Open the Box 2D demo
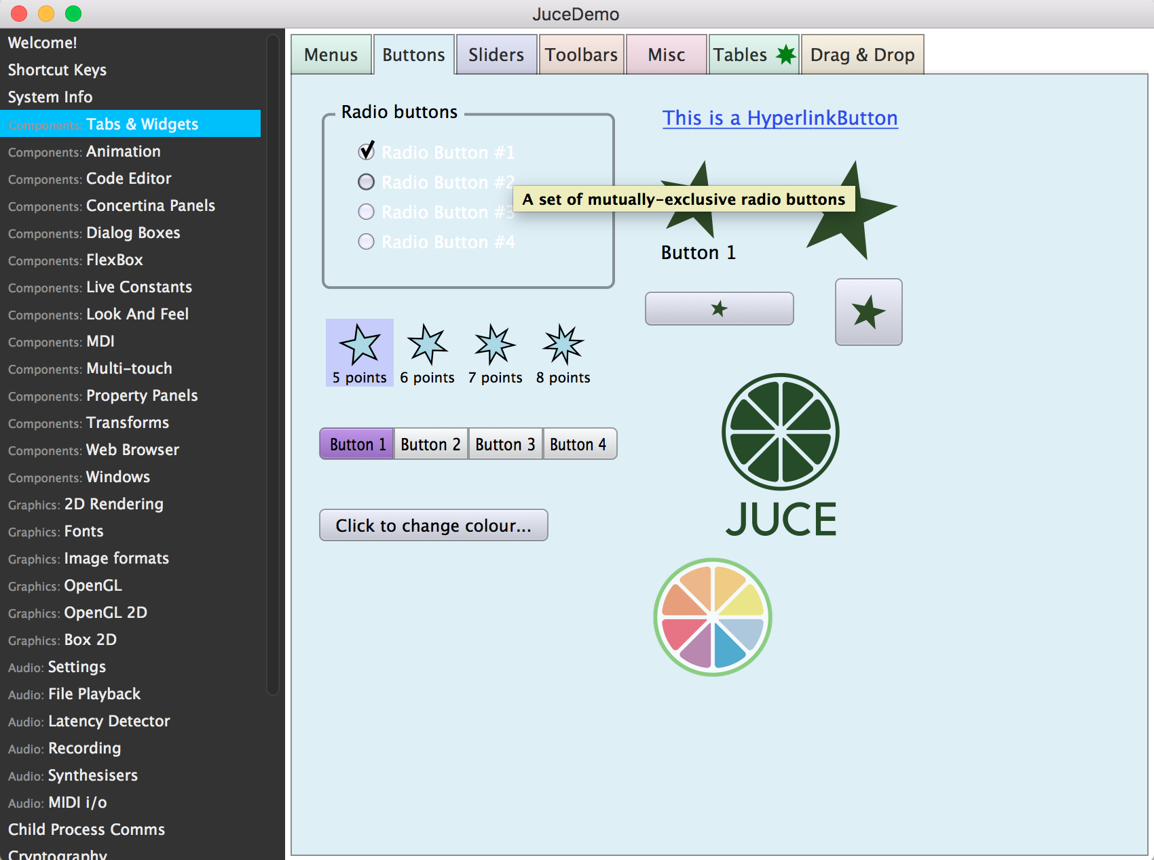 click(130, 640)
